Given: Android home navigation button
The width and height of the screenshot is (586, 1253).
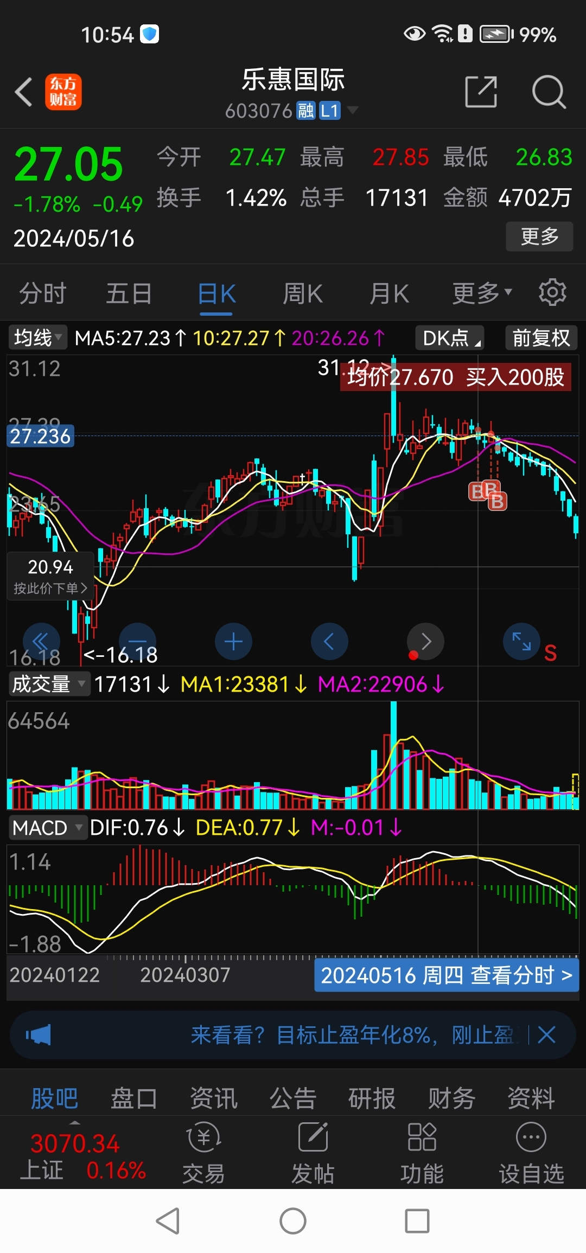Looking at the screenshot, I should pos(293,1221).
